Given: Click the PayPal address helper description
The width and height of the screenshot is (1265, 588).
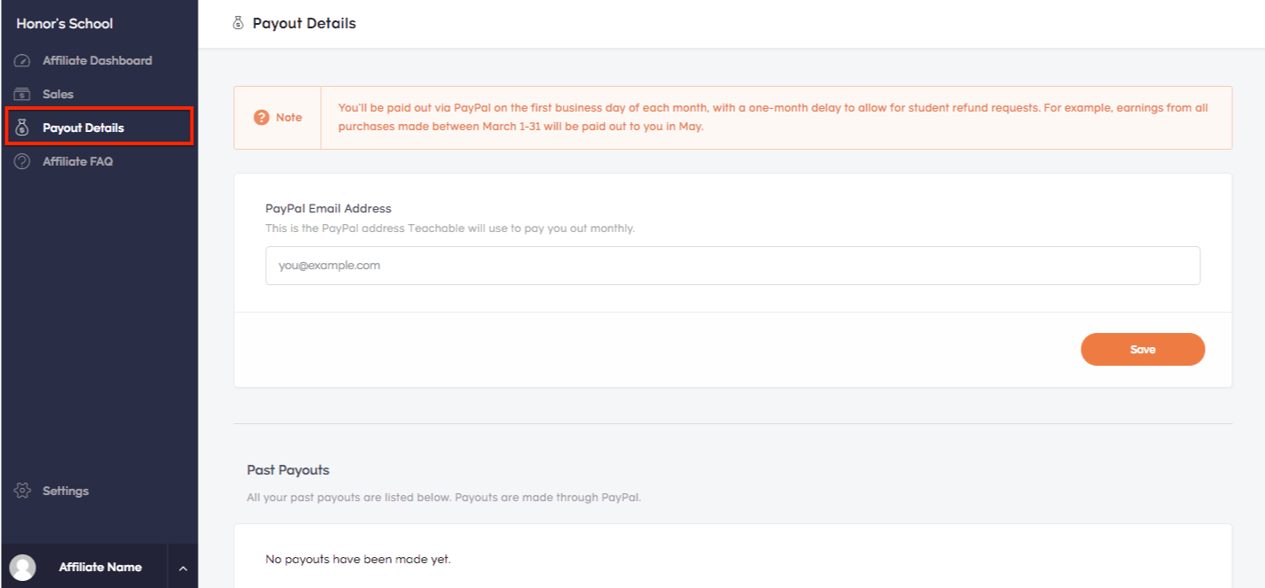Looking at the screenshot, I should click(x=450, y=228).
